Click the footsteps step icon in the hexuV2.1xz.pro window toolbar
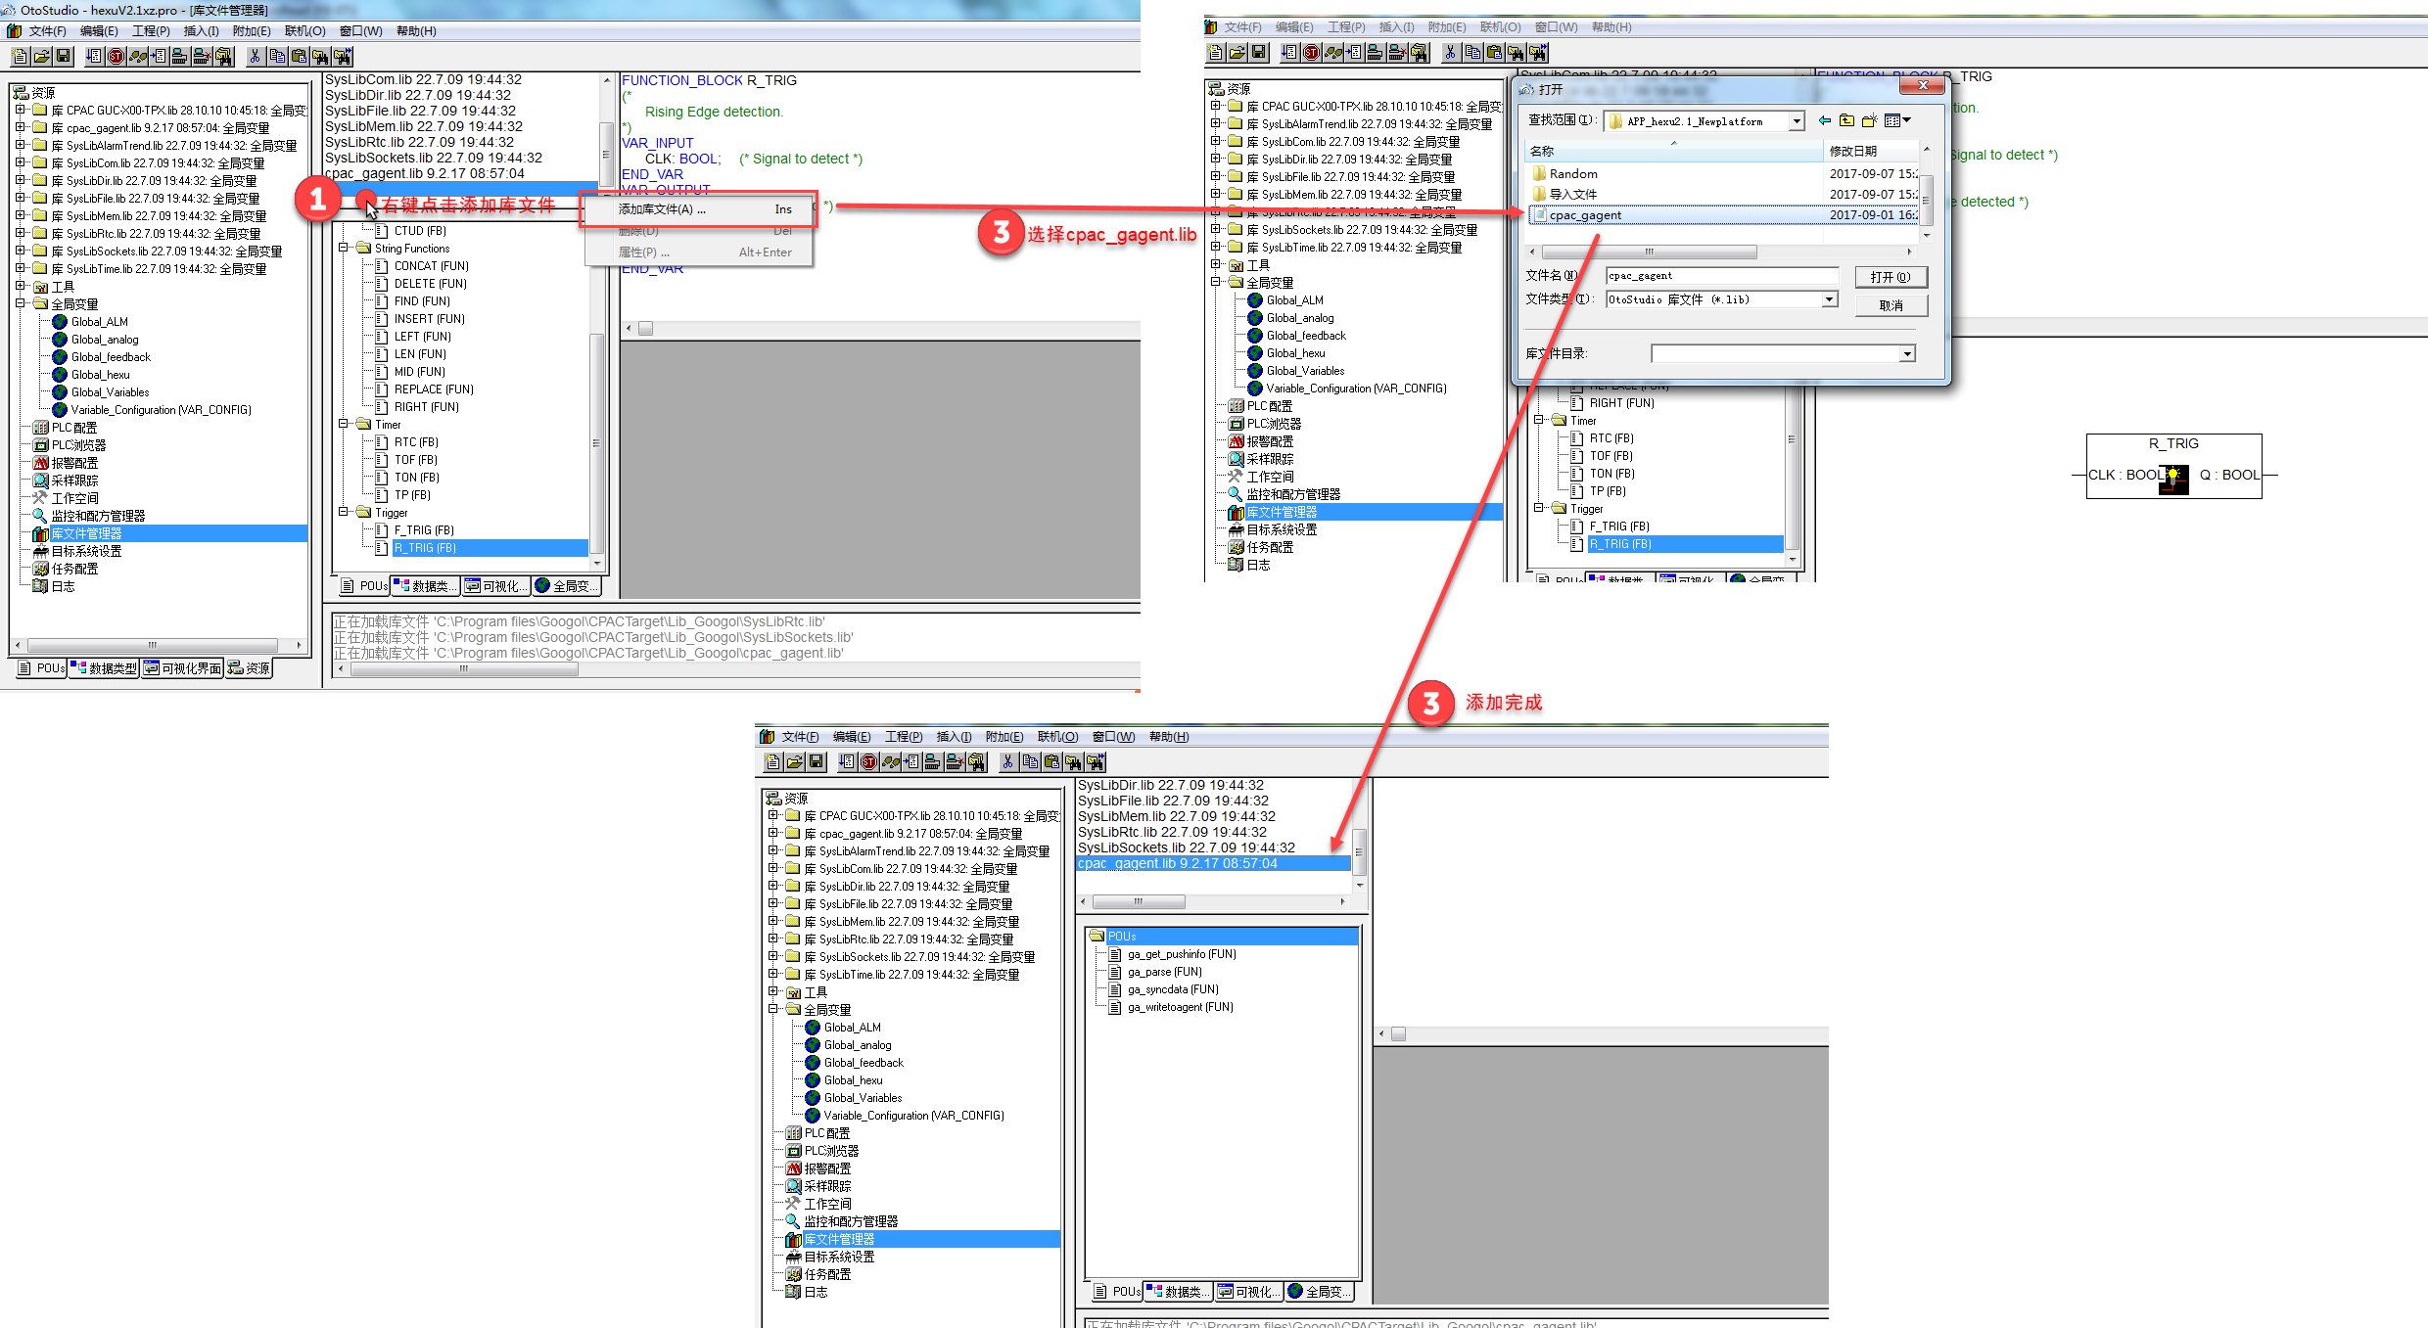 tap(138, 57)
